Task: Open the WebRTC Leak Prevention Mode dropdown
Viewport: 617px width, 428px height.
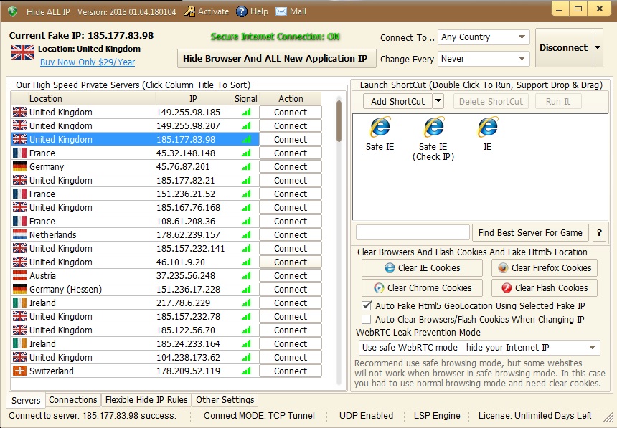Action: click(479, 348)
